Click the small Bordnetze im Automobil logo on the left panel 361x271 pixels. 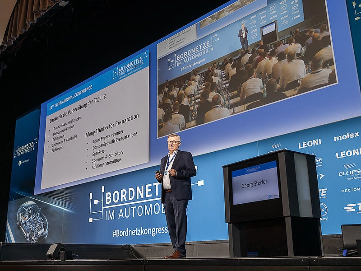point(25,148)
